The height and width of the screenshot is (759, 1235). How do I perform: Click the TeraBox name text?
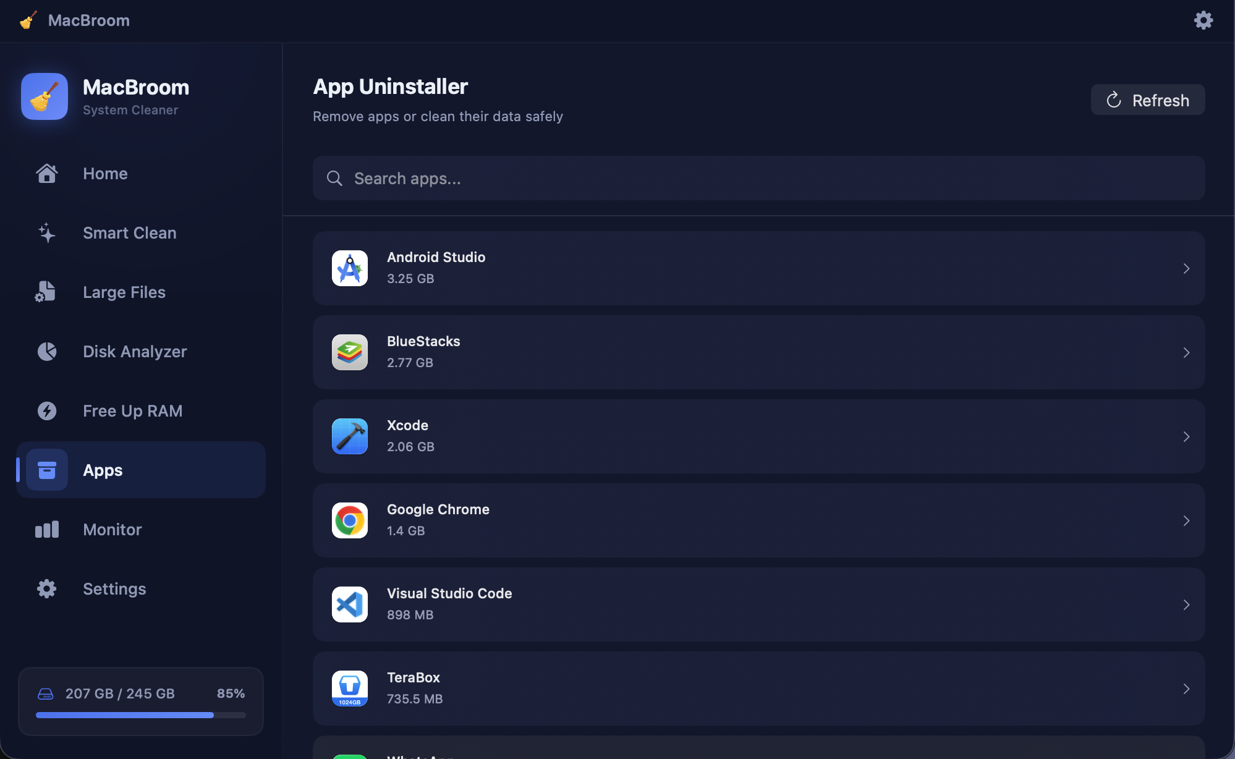click(x=414, y=677)
